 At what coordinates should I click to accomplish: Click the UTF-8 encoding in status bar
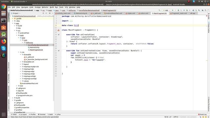coord(176,117)
